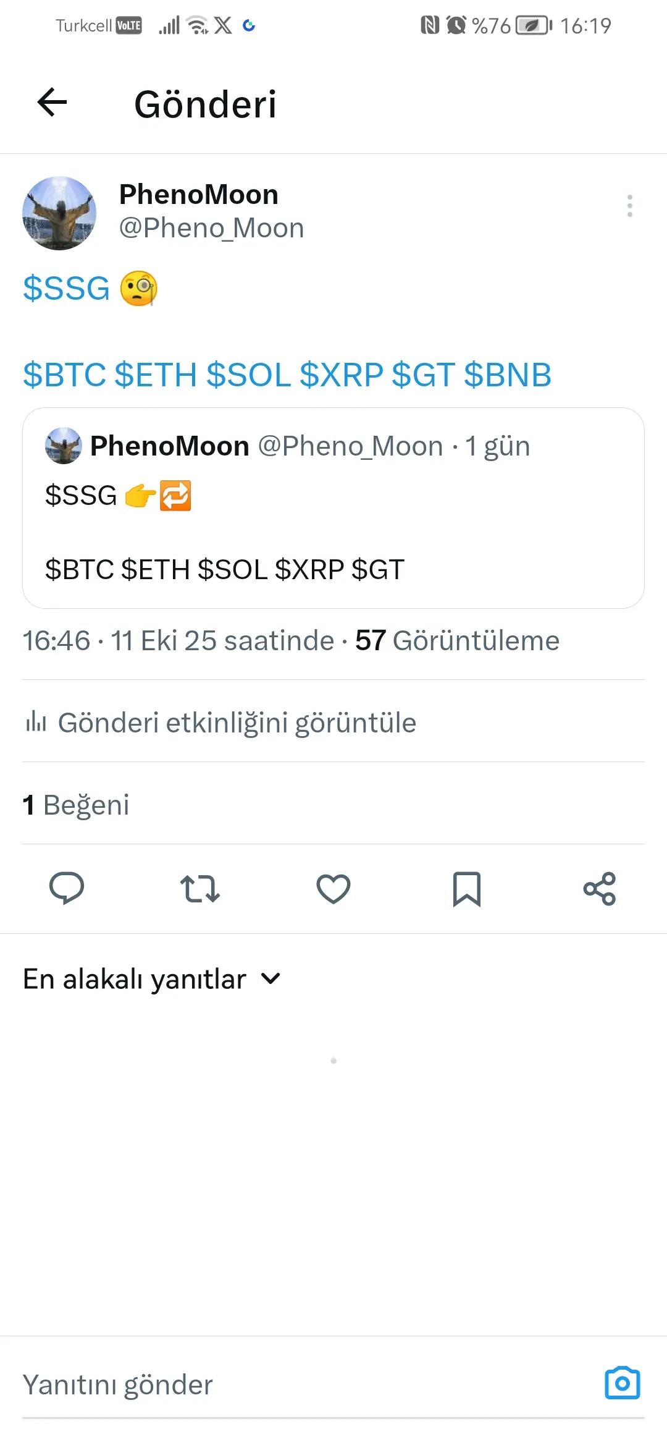
Task: View Gönderi etkinliğini görüntüle activity
Action: click(x=237, y=723)
